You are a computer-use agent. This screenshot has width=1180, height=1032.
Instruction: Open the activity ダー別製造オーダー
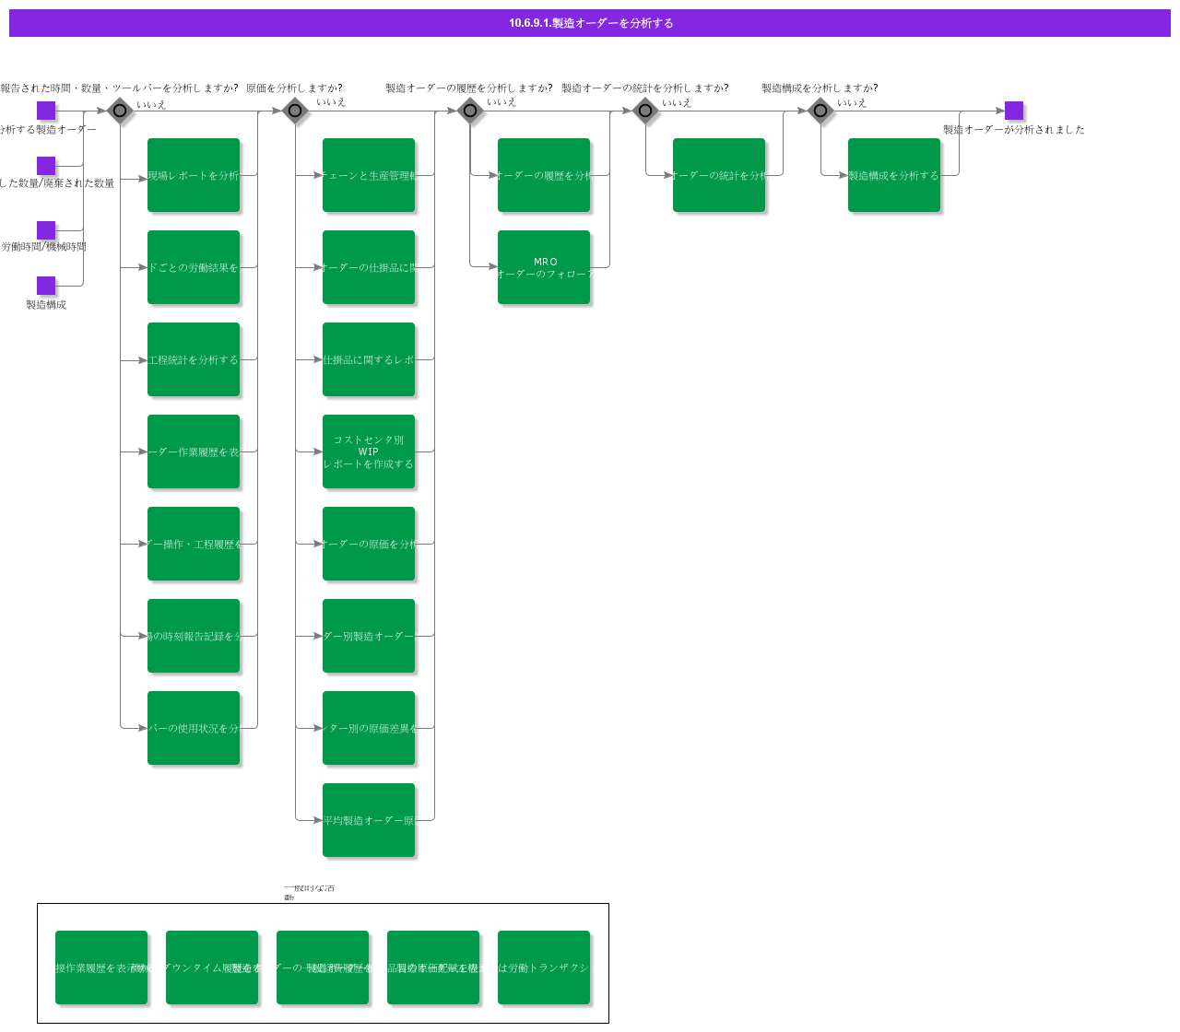point(369,636)
